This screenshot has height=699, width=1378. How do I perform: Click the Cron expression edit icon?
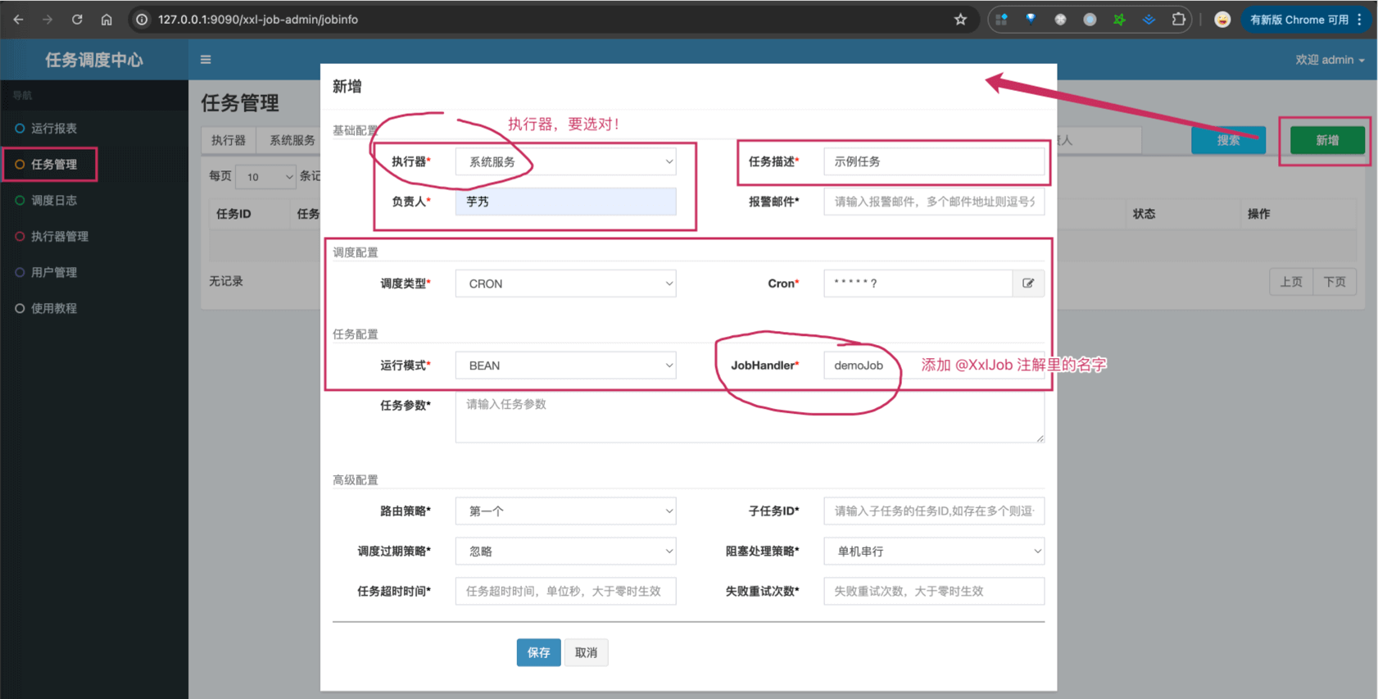click(1028, 284)
